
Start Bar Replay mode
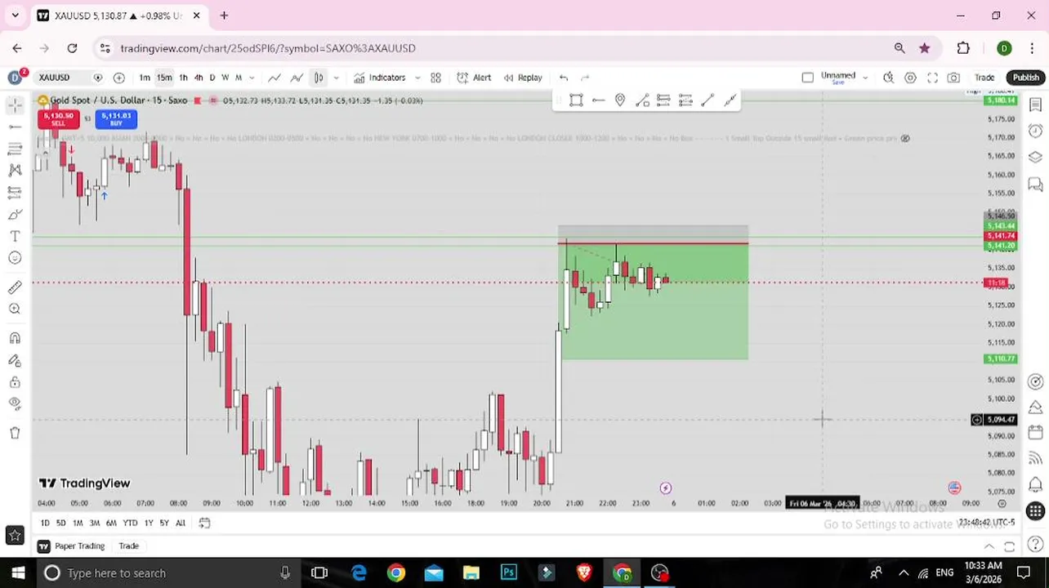523,78
